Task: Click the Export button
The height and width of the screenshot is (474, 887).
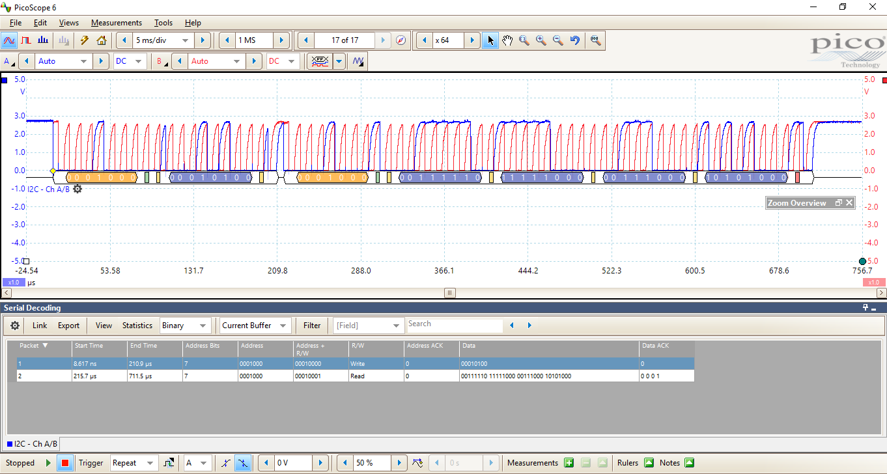Action: coord(68,326)
